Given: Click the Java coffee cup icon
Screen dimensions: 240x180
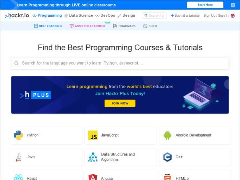Looking at the screenshot, I should click(18, 157).
